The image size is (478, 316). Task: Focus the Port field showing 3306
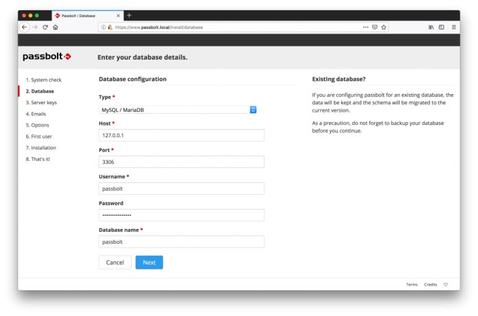pyautogui.click(x=181, y=162)
